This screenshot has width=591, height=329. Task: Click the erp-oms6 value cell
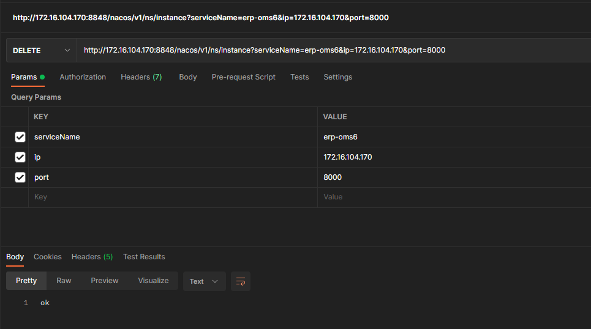[x=454, y=137]
